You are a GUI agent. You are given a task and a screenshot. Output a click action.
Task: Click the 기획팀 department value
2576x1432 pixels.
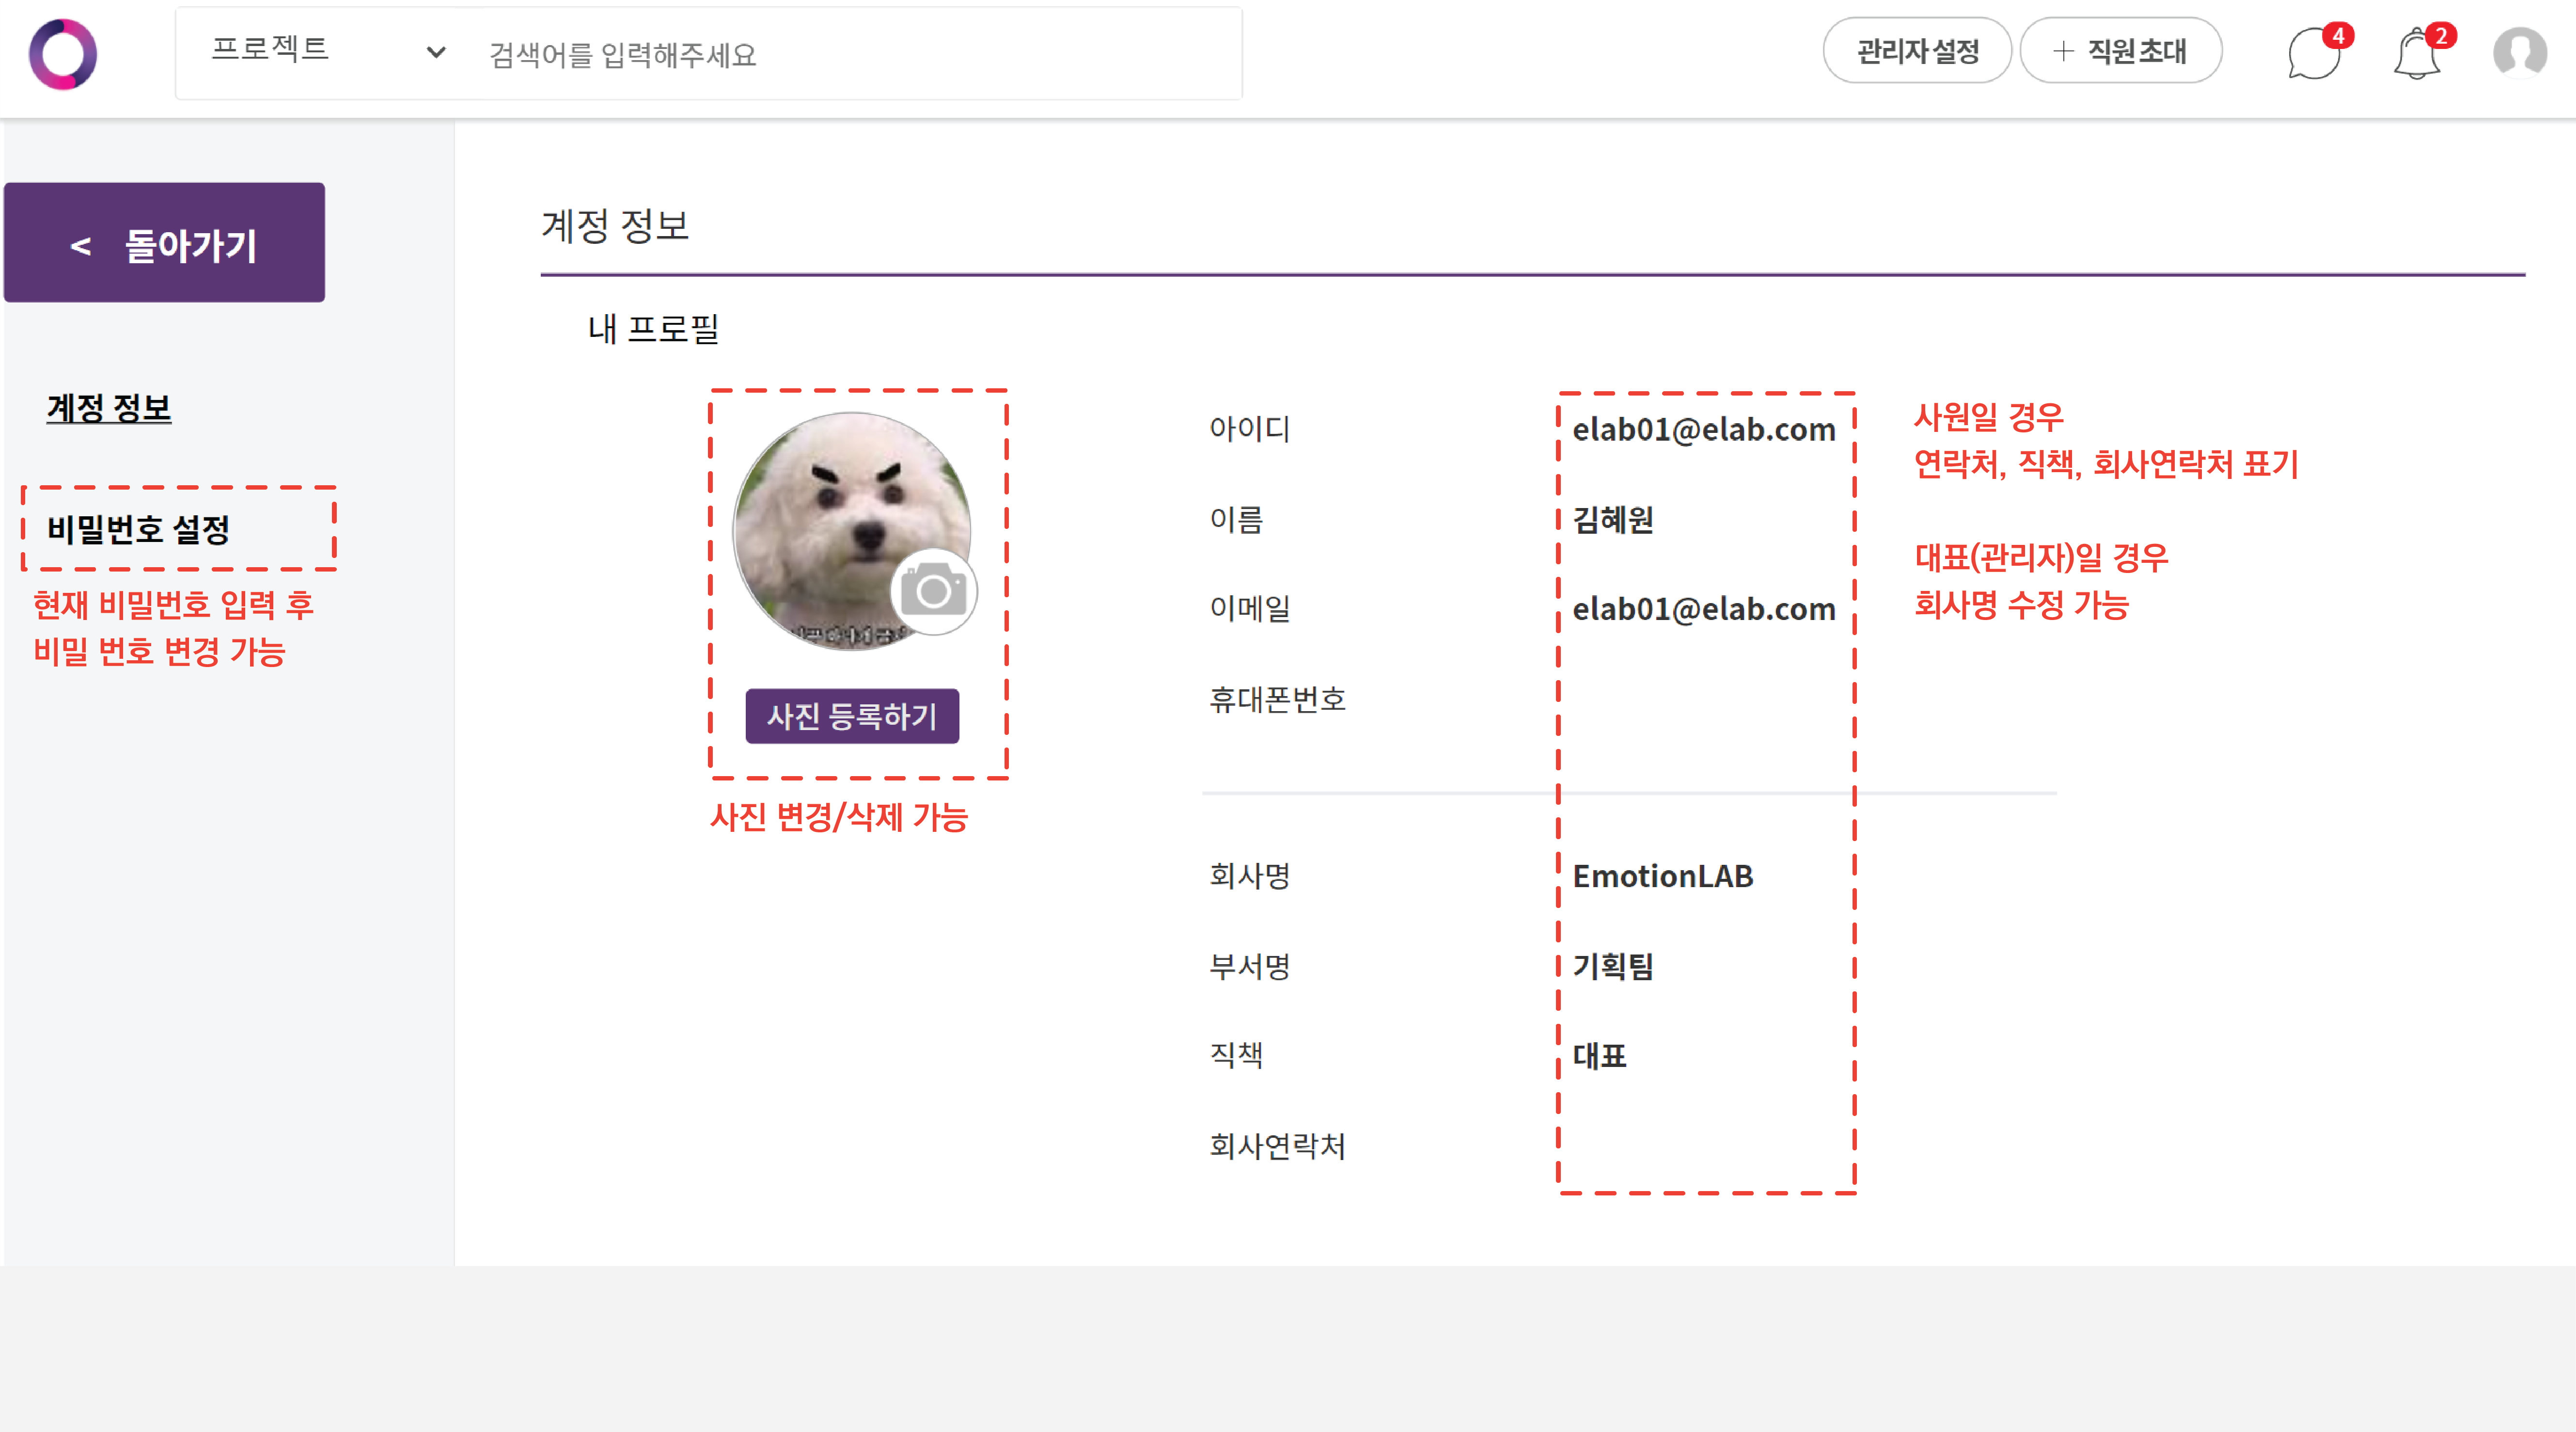coord(1612,966)
